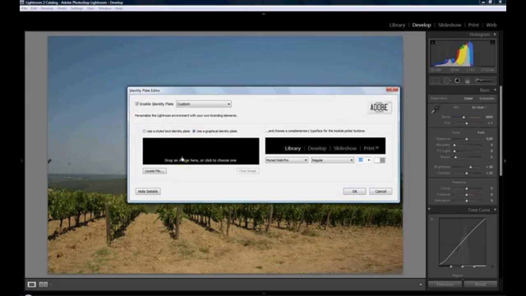Switch to the Print module
This screenshot has width=526, height=296.
click(x=473, y=25)
